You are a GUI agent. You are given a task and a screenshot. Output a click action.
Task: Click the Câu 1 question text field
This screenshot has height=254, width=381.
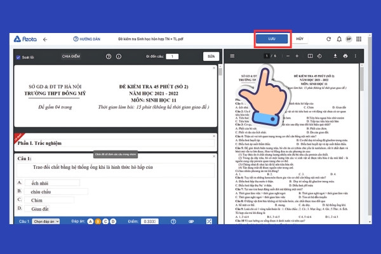tap(116, 170)
